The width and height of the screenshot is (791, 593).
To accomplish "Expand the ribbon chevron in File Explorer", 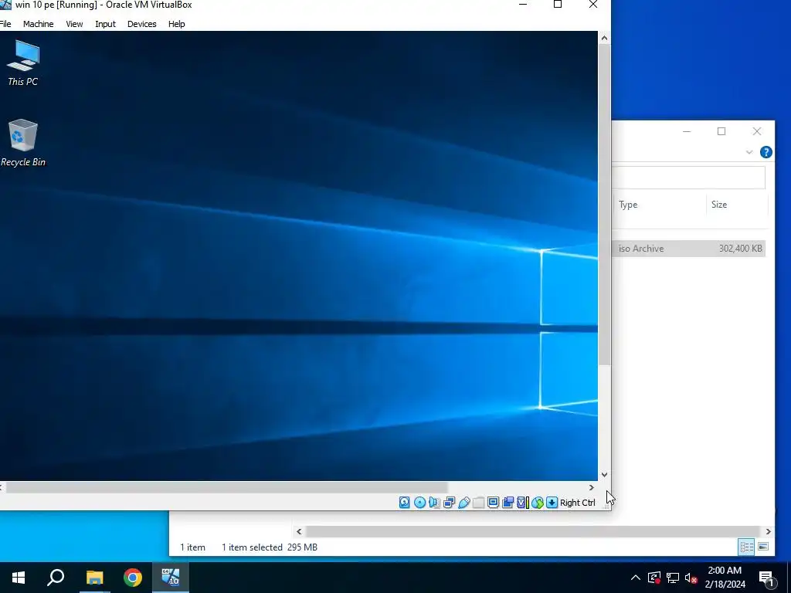I will point(749,152).
